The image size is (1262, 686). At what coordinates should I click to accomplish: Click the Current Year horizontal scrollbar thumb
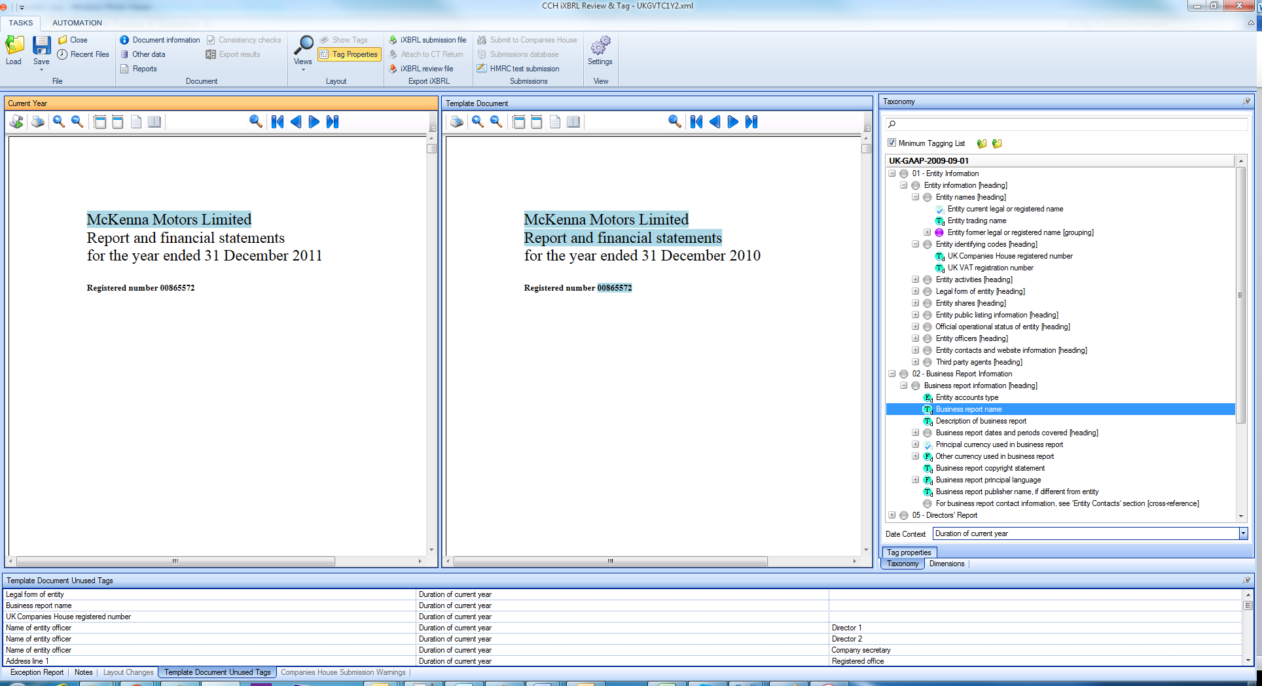(175, 561)
